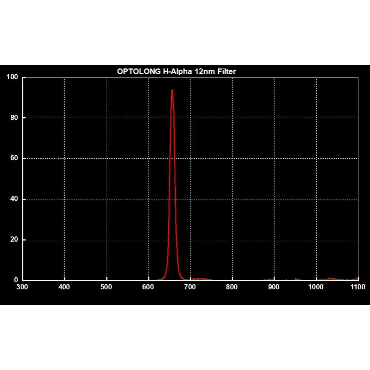Click the 900 x-axis tick label
Viewport: 370px width, 370px height.
(273, 286)
